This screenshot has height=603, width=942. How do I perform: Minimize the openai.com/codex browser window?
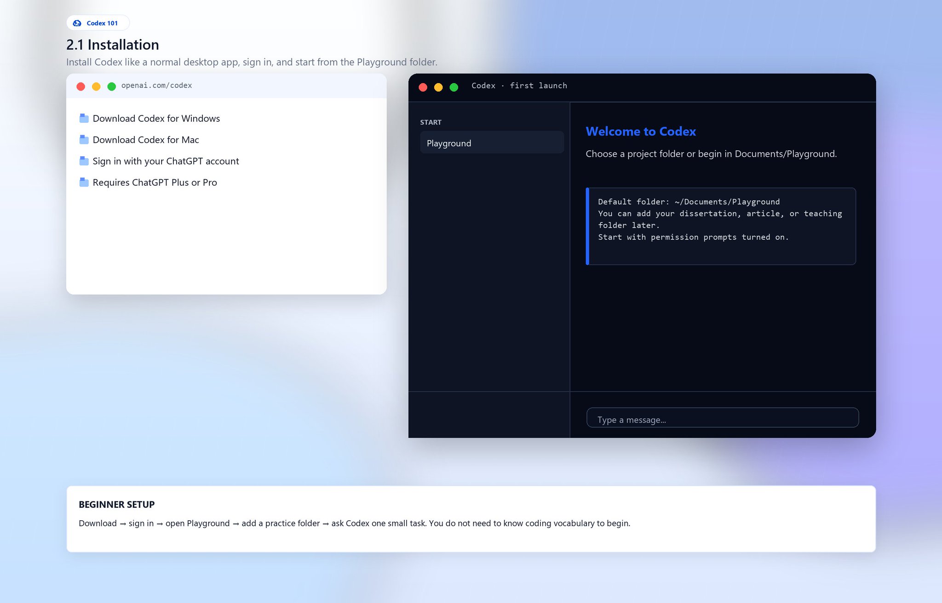click(x=96, y=86)
